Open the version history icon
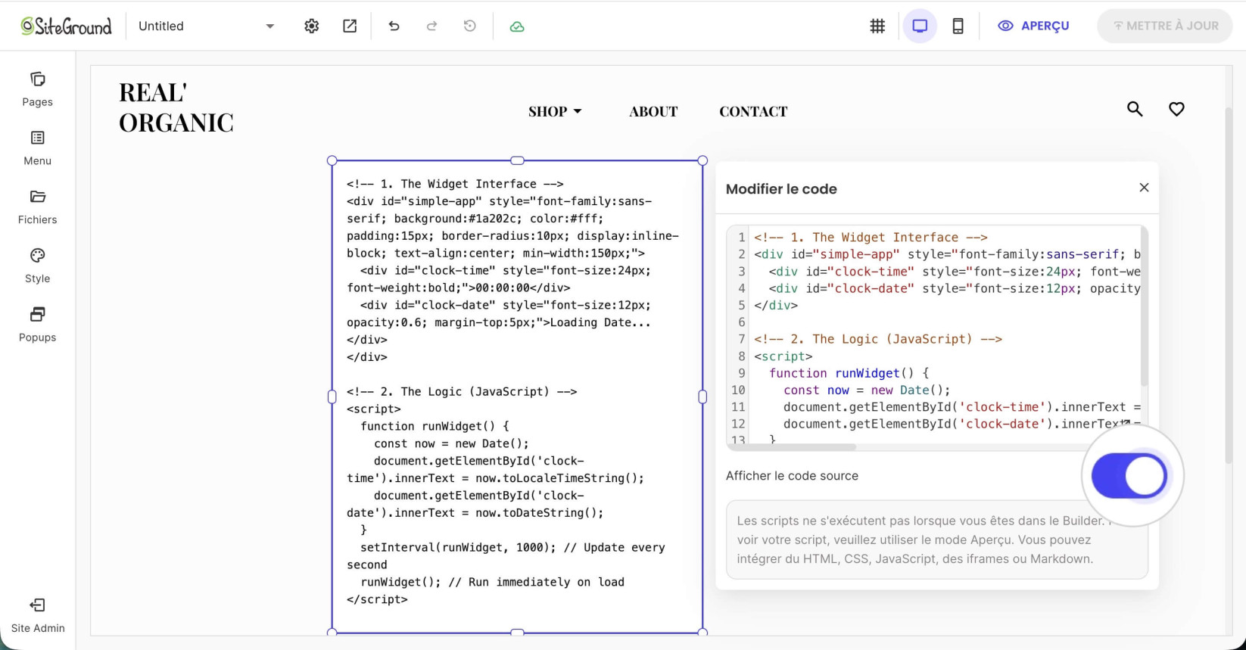This screenshot has height=650, width=1246. click(470, 26)
